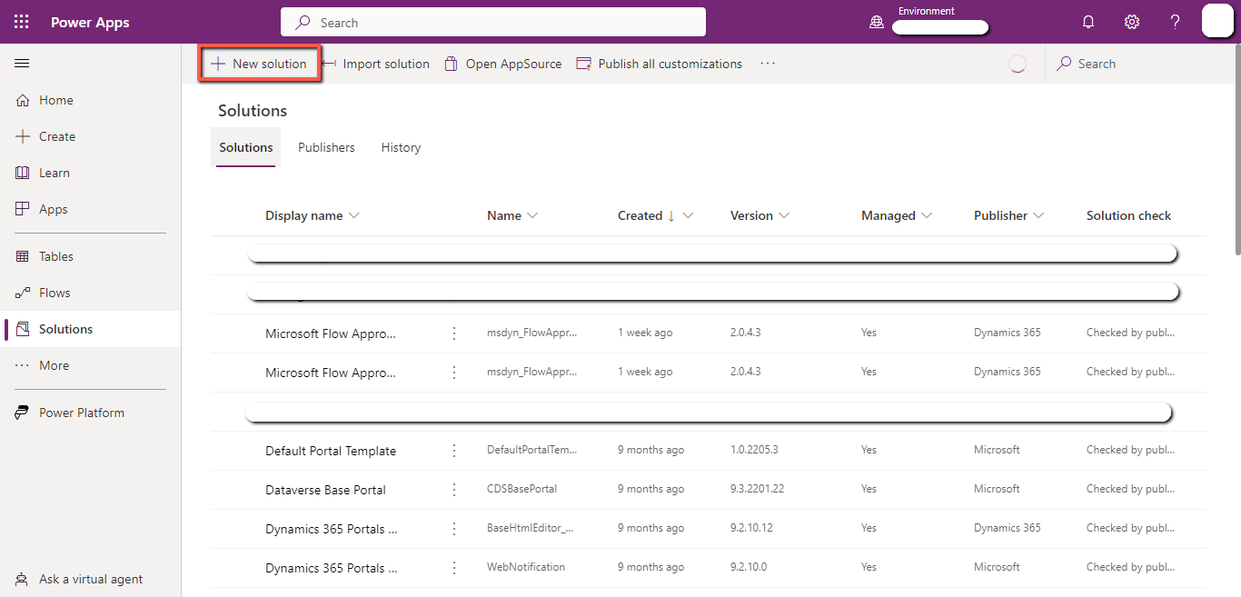Click the Publish all customizations icon
Screen dimensions: 1241x597
[x=584, y=64]
